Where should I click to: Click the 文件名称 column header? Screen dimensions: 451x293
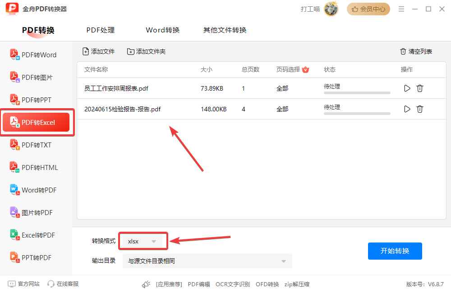[96, 69]
